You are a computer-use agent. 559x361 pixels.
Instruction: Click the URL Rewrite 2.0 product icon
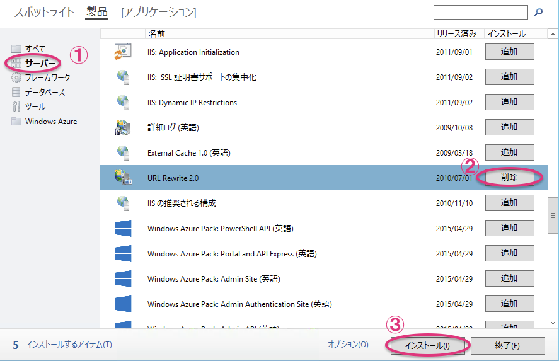tap(123, 178)
